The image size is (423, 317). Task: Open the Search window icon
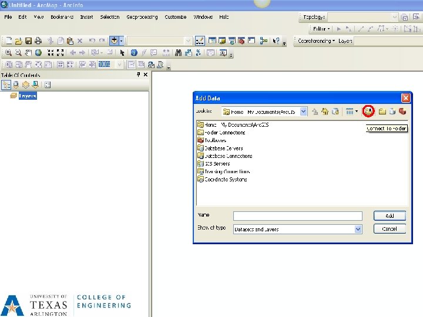[x=231, y=41]
